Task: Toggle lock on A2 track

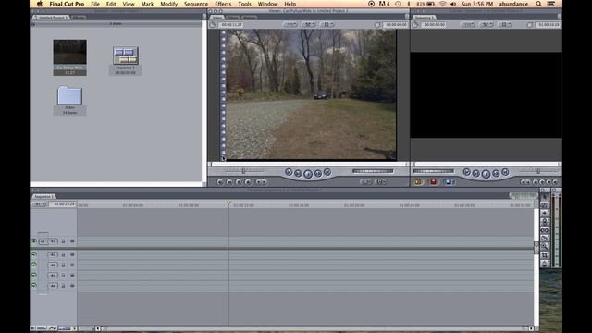Action: [64, 265]
